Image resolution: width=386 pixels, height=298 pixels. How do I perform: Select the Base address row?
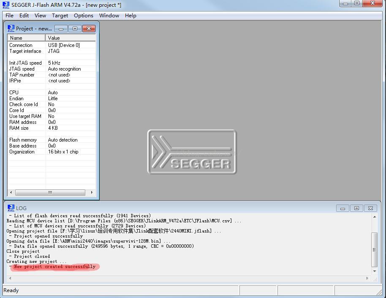point(52,146)
